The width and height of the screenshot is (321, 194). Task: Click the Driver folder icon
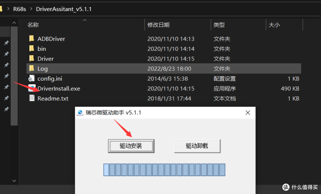click(x=32, y=58)
